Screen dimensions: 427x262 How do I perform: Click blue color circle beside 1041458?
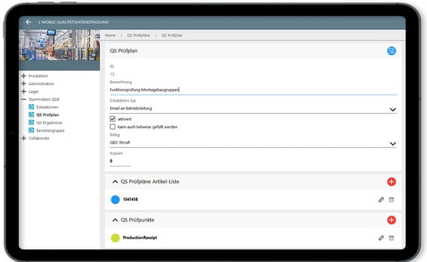[115, 199]
